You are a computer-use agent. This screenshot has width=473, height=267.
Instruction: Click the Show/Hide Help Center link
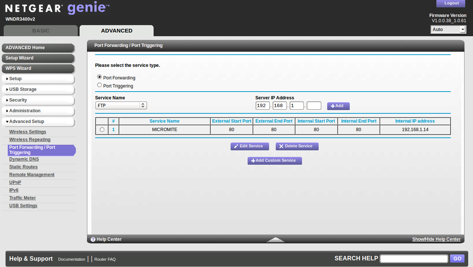coord(436,239)
